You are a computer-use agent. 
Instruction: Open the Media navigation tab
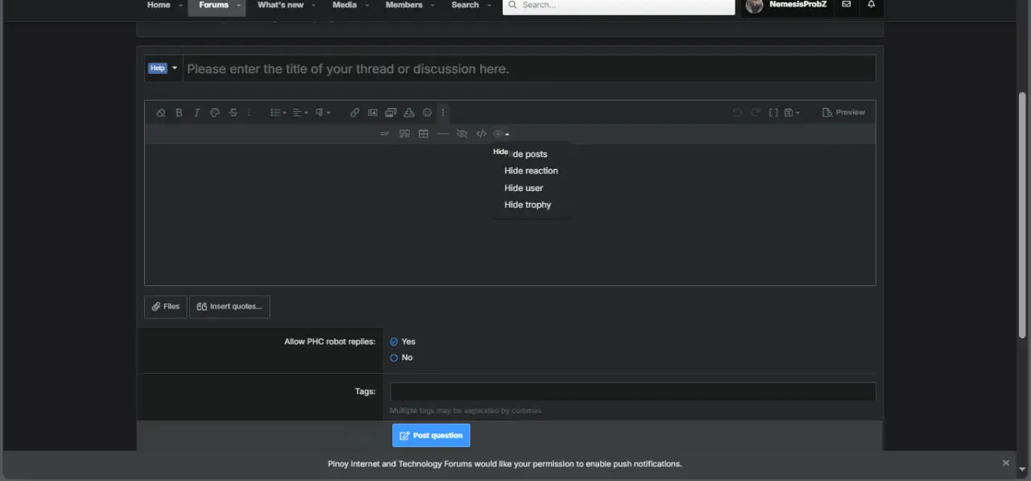(x=345, y=5)
